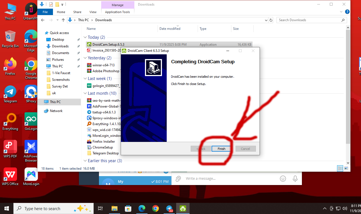Open Telegram from the taskbar
This screenshot has width=361, height=214.
pyautogui.click(x=169, y=208)
